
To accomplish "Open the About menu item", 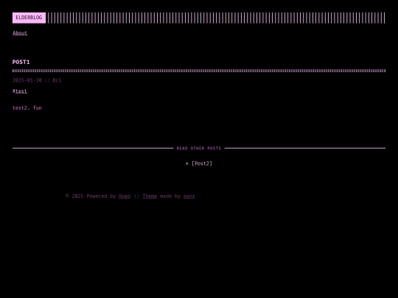I will click(20, 33).
